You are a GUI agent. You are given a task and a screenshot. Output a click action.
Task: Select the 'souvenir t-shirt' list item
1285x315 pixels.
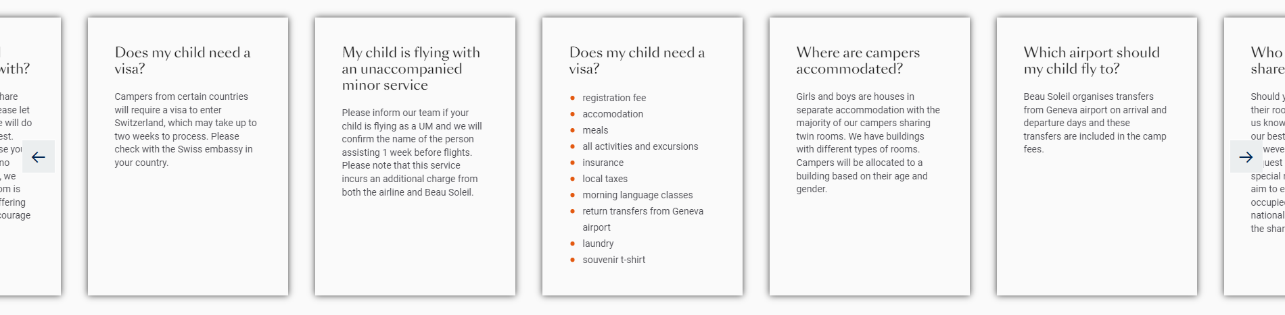613,260
